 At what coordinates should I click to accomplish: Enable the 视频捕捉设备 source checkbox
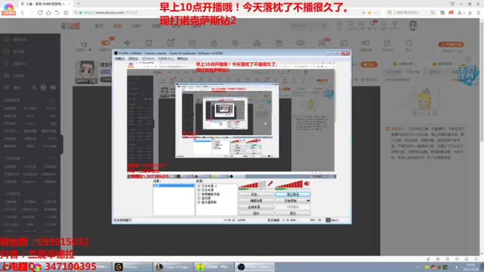click(x=199, y=194)
